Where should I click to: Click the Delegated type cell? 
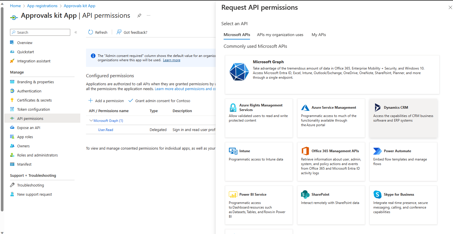click(x=158, y=130)
